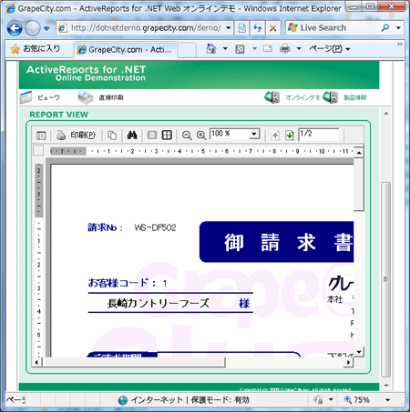Zoom out with the minus magnifier

187,136
